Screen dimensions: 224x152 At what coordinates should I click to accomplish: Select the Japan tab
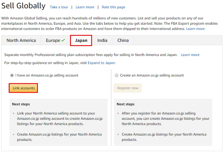[81, 40]
